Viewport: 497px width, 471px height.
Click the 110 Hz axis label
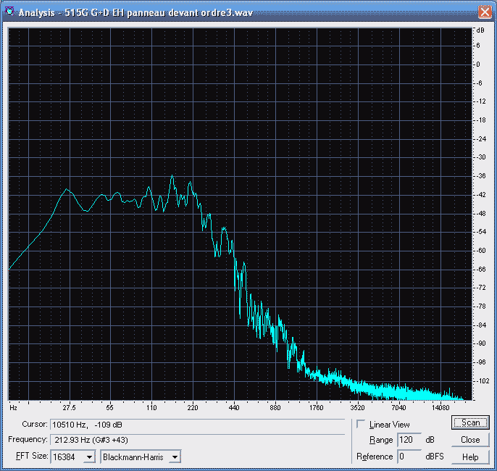(151, 408)
